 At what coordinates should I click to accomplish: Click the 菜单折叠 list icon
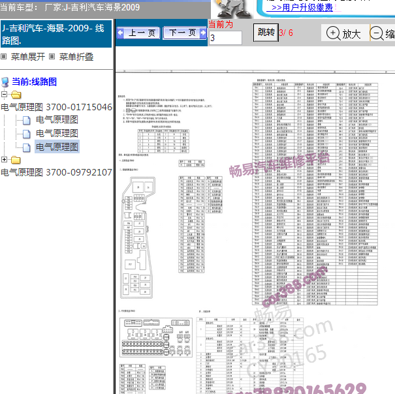point(52,57)
